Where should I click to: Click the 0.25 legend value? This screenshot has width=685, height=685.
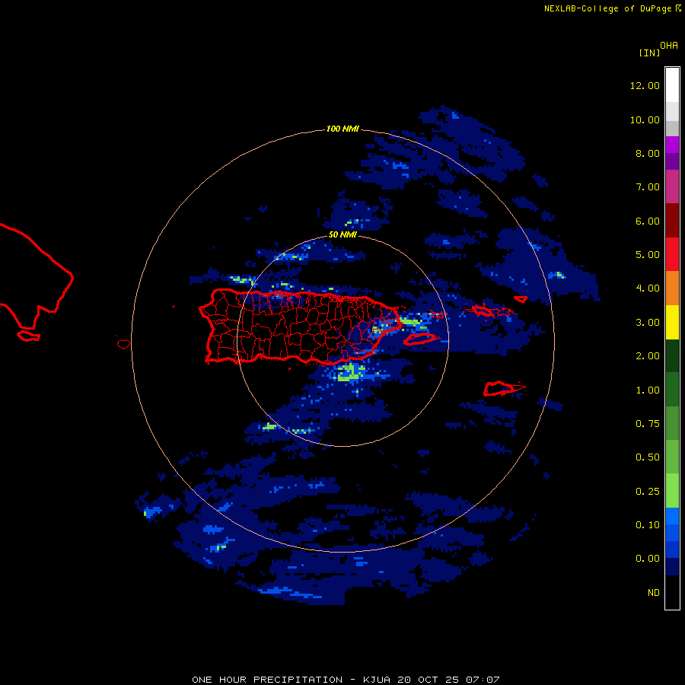(x=648, y=492)
